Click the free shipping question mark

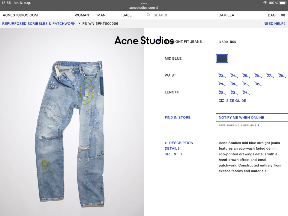258,125
